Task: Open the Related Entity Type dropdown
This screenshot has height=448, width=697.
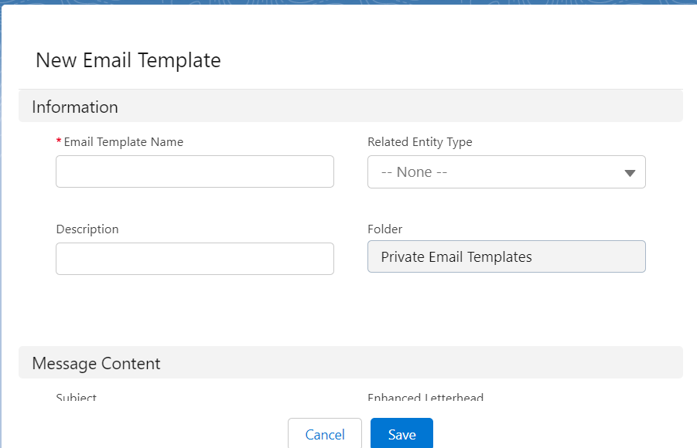Action: 506,172
